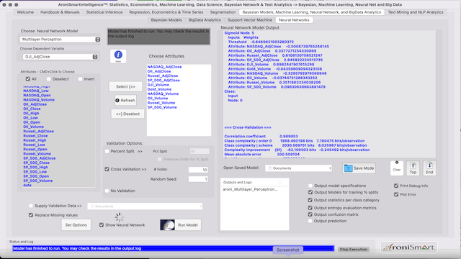Screen dimensions: 461x259
Task: Switch to BigData Analytics subtab
Action: pos(205,20)
